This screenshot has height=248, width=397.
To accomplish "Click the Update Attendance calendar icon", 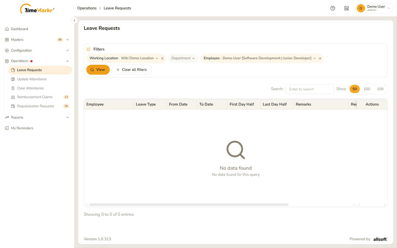I will pos(13,79).
